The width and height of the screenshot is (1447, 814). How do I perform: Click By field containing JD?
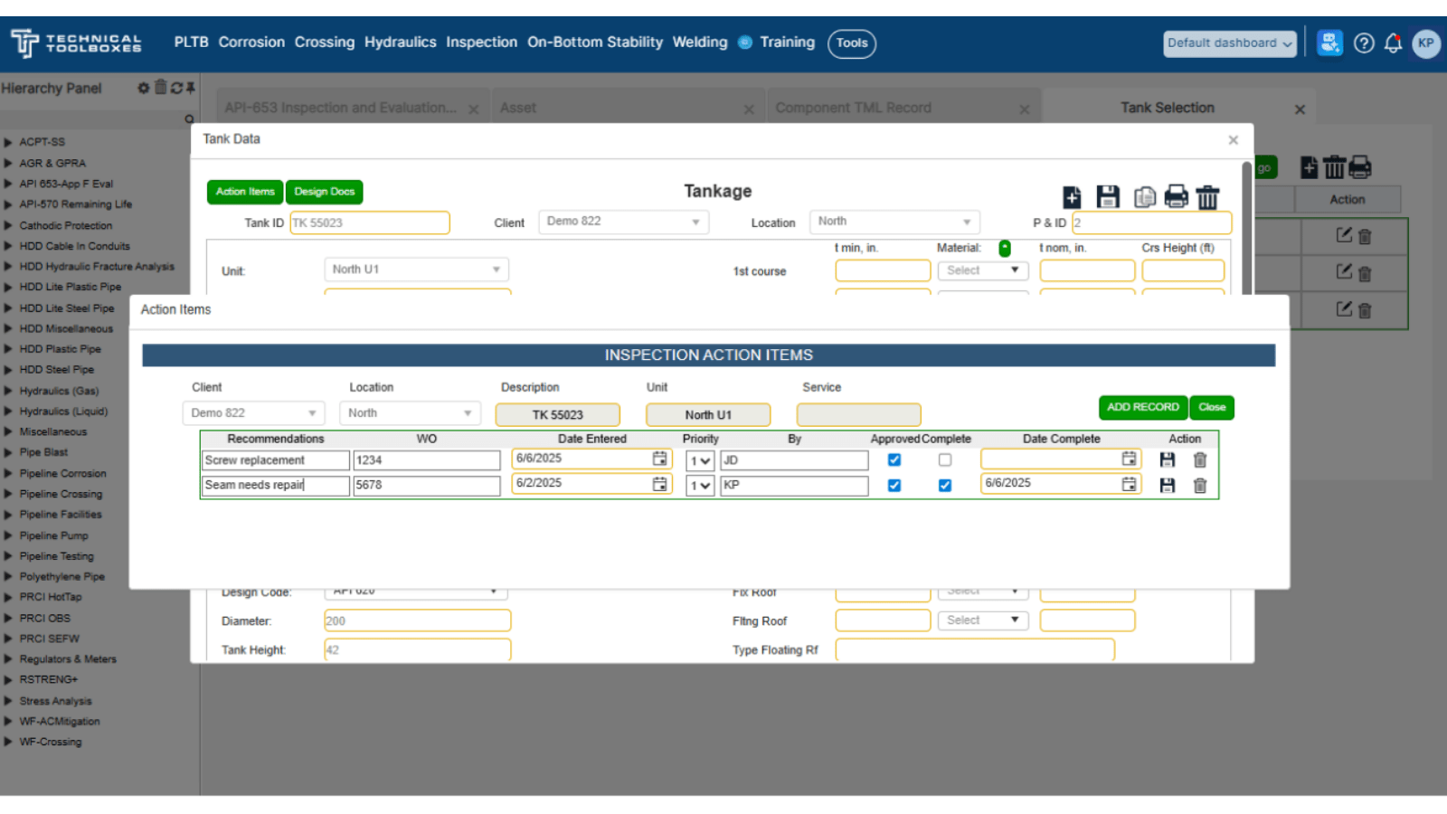(x=794, y=460)
